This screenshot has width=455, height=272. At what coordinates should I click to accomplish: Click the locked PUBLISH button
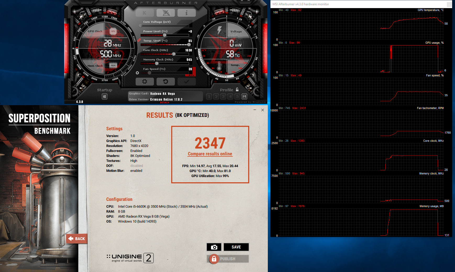click(228, 259)
